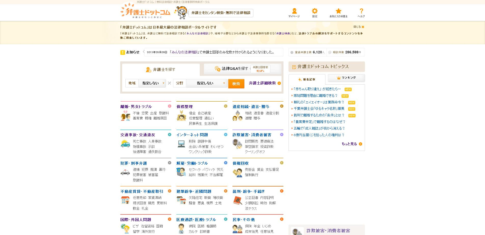Select the ランキング topics tab
Viewport: 485px width, 235px height.
pos(346,78)
